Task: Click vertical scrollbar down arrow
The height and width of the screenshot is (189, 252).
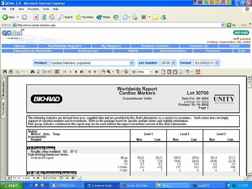Action: (x=249, y=174)
